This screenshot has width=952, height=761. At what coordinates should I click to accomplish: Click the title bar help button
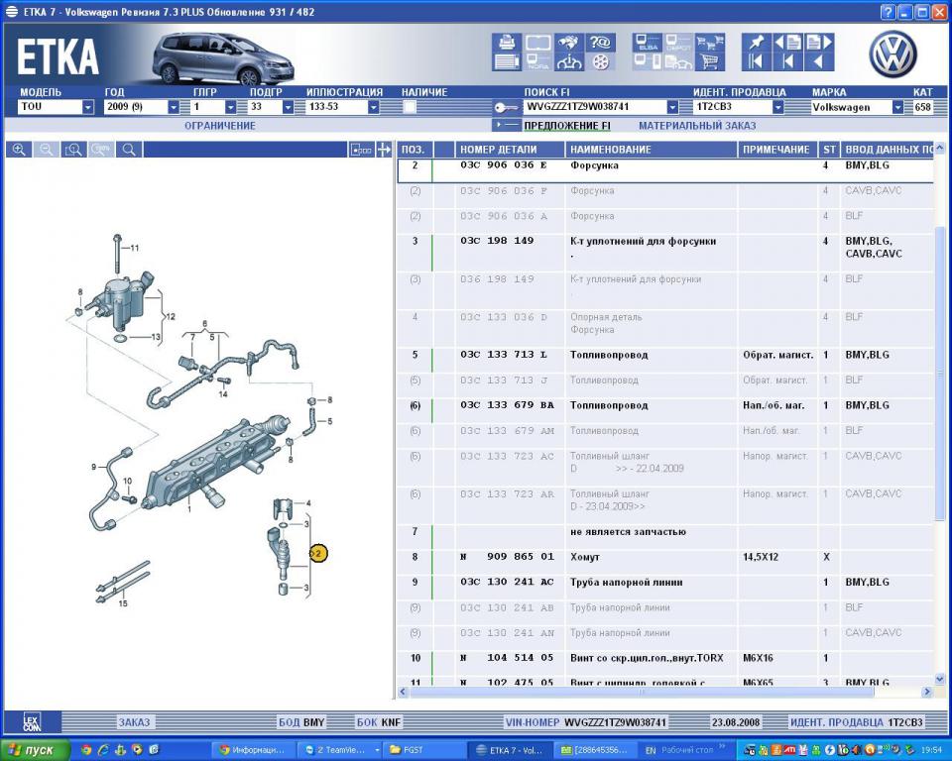click(x=888, y=12)
